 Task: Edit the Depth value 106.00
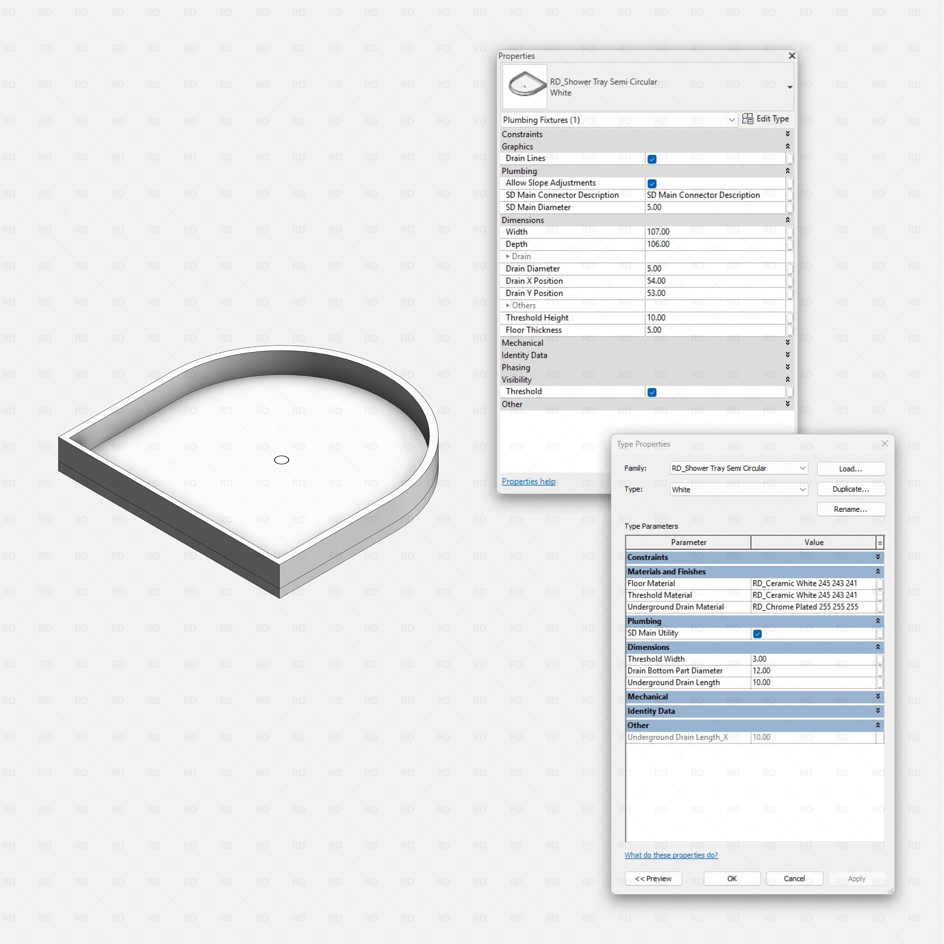pos(715,244)
